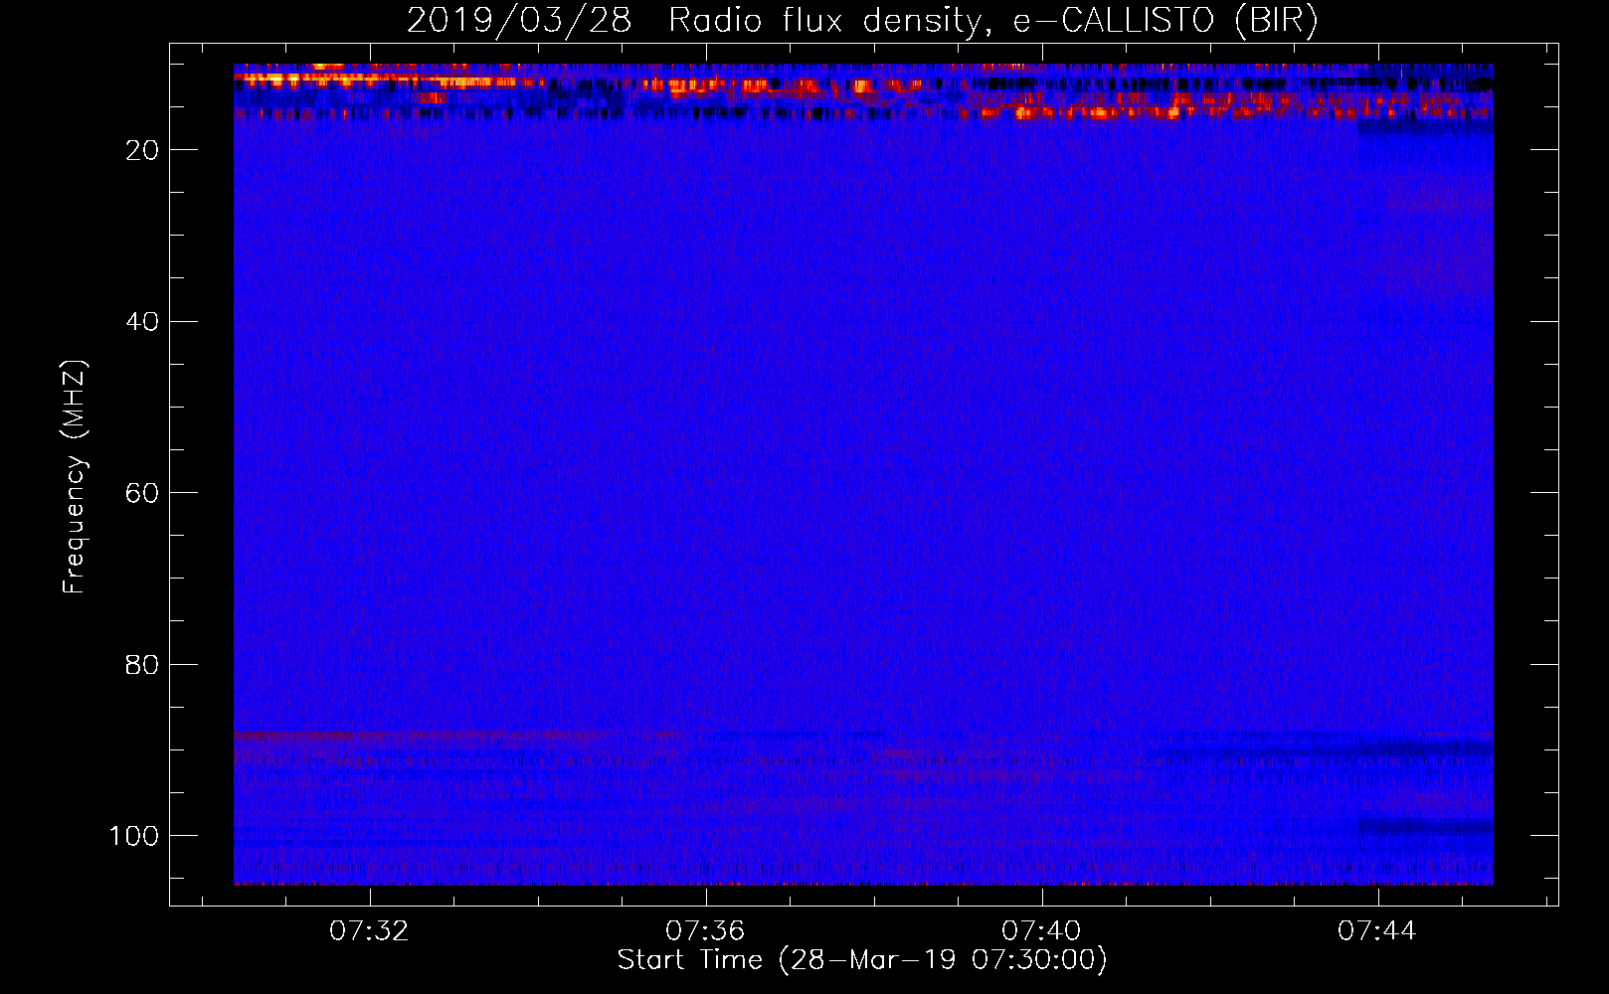Click the '07:32' time tick label

(369, 931)
